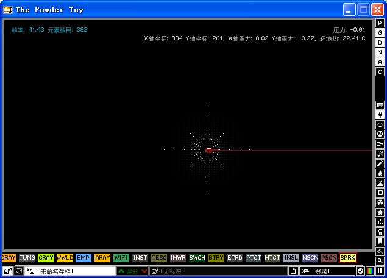Select the PTCT element
This screenshot has width=387, height=278.
point(254,258)
